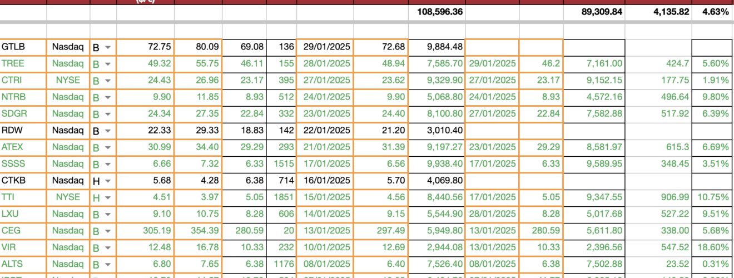
Task: Select the Nasdaq exchange cell for GTLB
Action: (x=68, y=48)
